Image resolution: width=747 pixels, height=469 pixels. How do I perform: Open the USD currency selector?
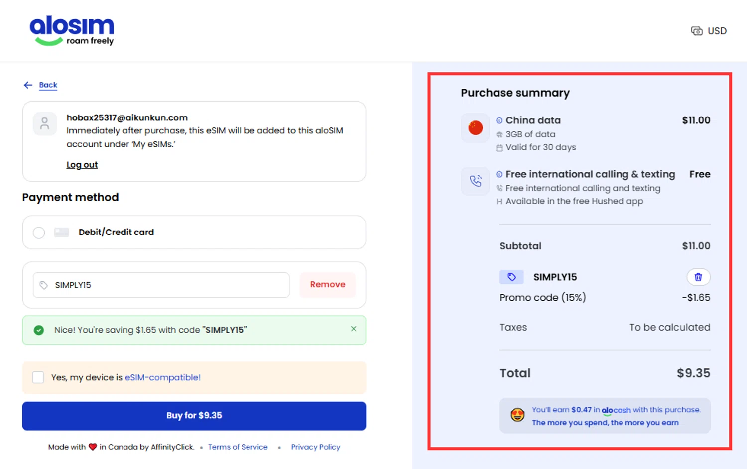click(x=709, y=31)
